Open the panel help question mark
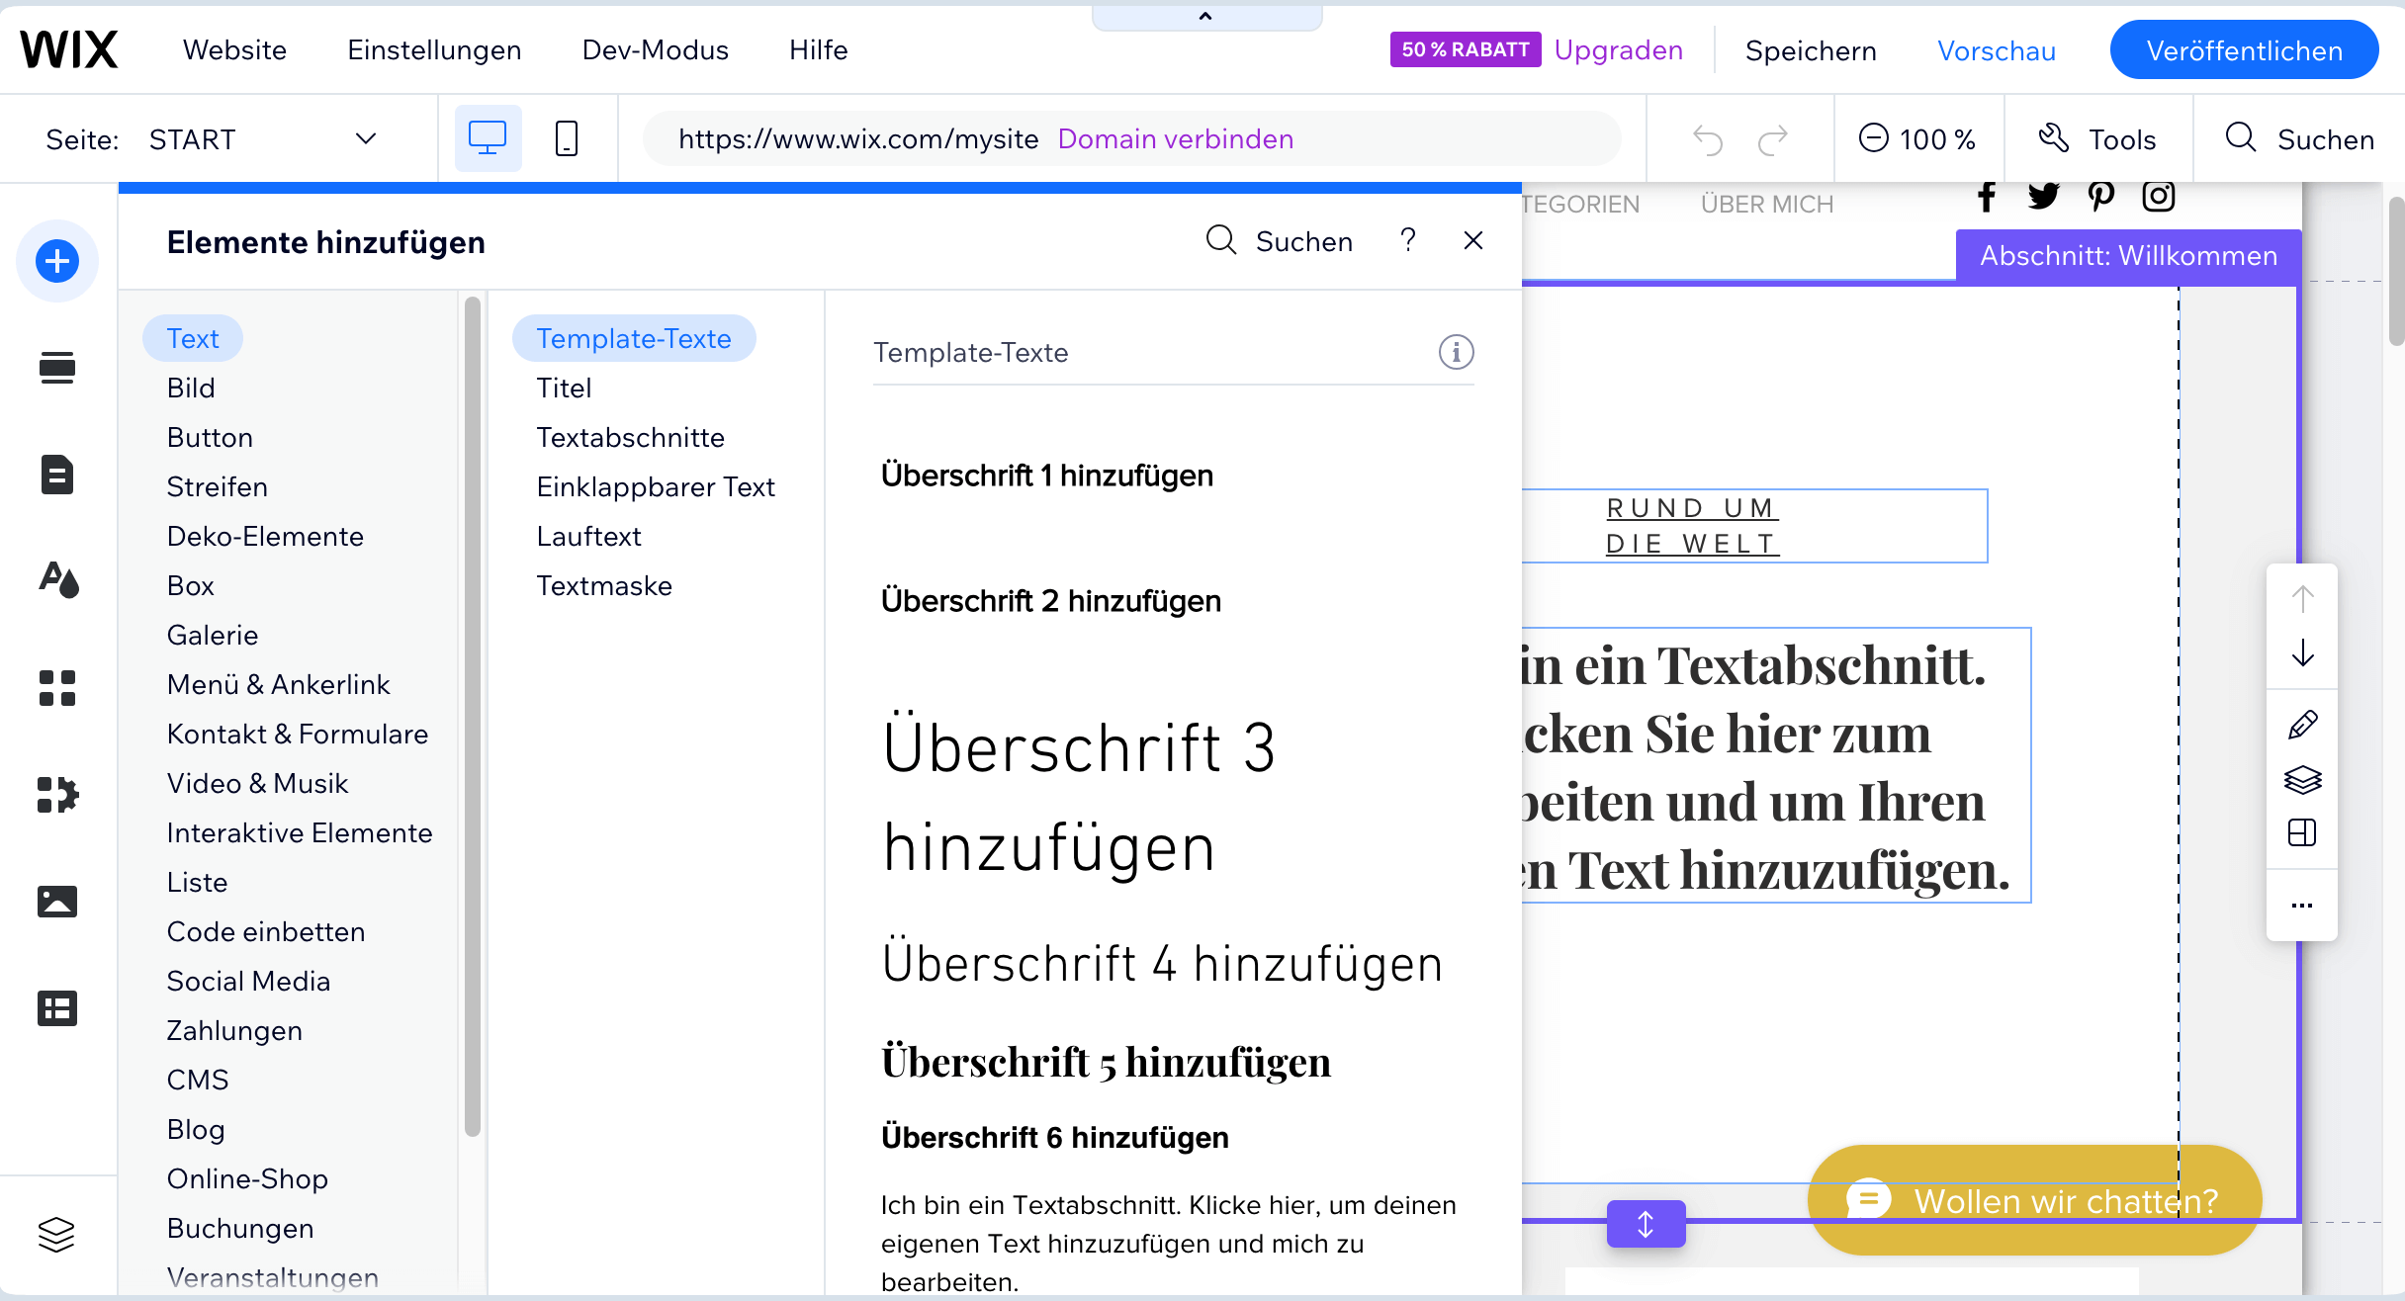This screenshot has width=2405, height=1301. 1408,240
